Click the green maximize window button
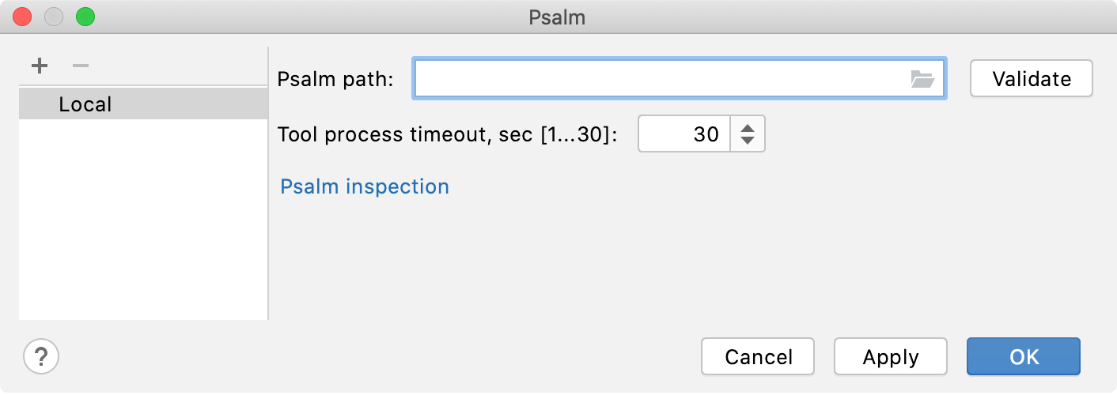Viewport: 1117px width, 395px height. [85, 17]
